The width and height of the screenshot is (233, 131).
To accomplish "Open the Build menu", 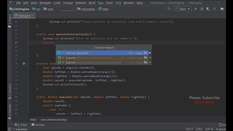I will (x=92, y=3).
